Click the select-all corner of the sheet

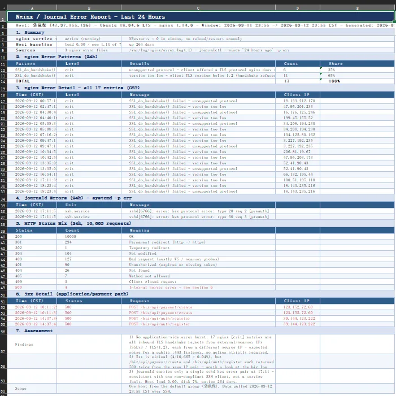[3, 8]
